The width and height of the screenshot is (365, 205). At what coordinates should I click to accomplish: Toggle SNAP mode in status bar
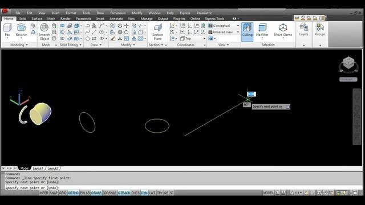[53, 193]
